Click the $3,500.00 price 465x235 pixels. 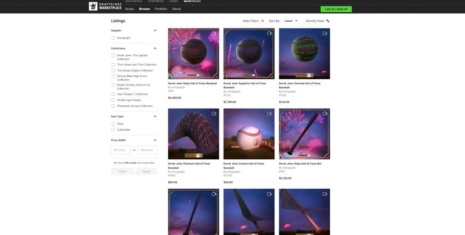click(x=175, y=98)
